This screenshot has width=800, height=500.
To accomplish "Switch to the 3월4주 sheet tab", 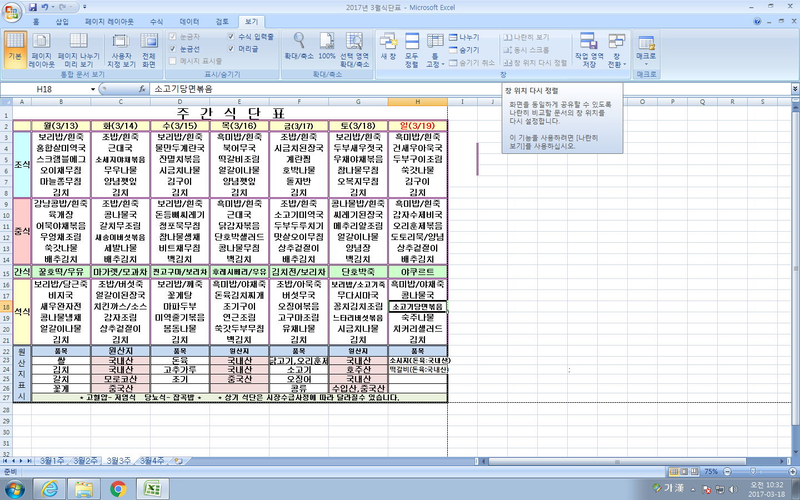I will [x=152, y=461].
